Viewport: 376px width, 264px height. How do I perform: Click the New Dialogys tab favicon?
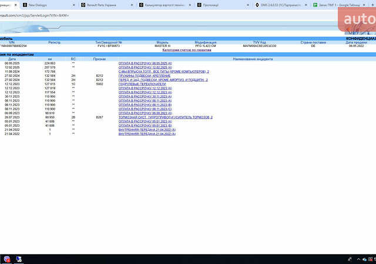tap(25, 4)
